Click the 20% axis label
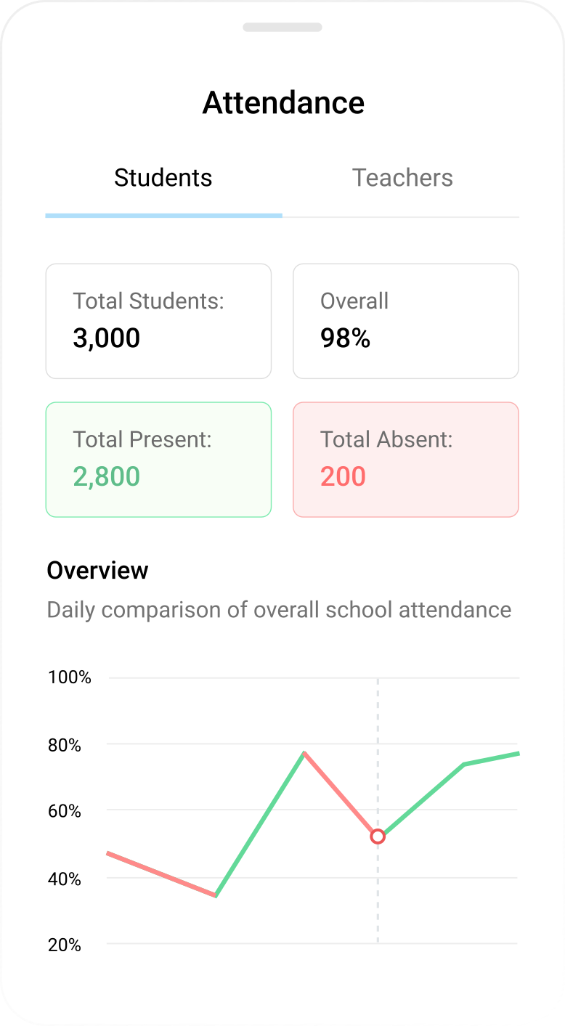 [65, 945]
